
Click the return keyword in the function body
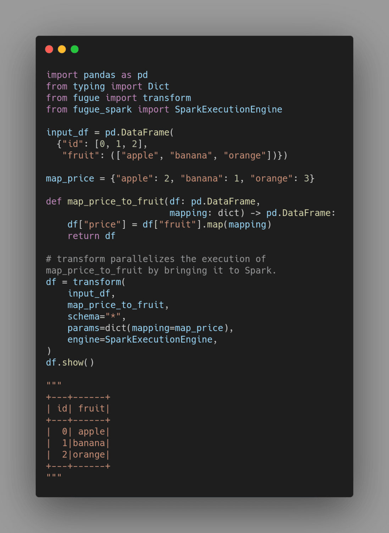tap(83, 236)
